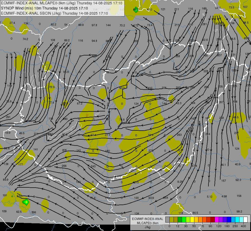
Task: Click the map value 72.3
Action: coord(52,87)
